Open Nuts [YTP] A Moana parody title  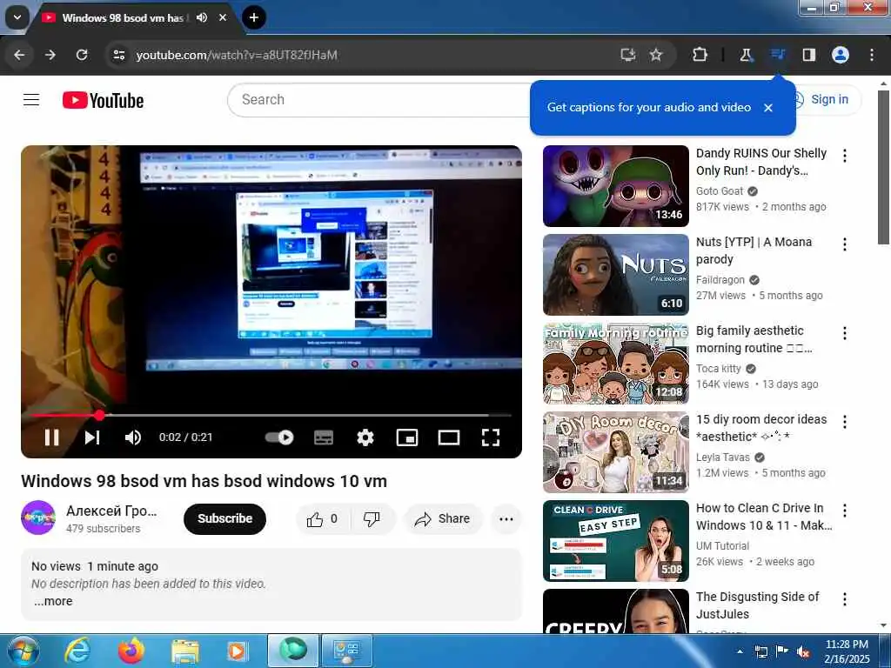click(x=754, y=250)
